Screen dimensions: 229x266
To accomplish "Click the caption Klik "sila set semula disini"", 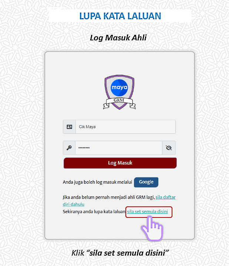I will coord(120,253).
